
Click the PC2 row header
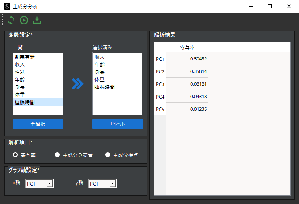tap(160, 71)
